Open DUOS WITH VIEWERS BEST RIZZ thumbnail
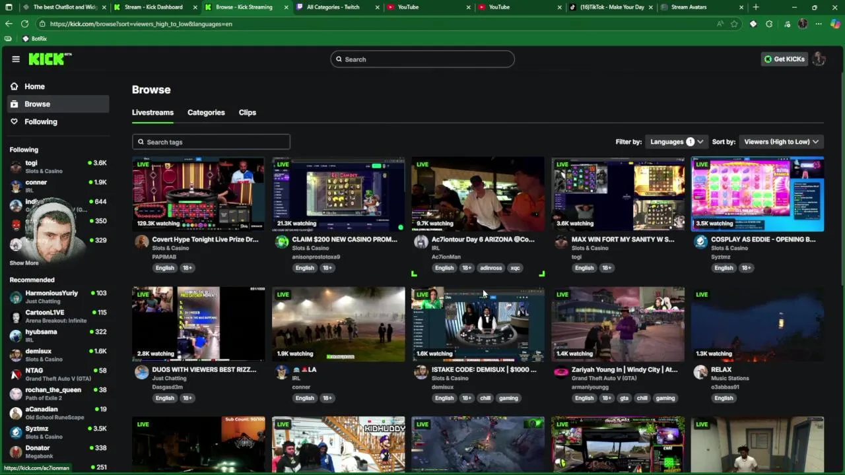Viewport: 845px width, 475px height. [x=198, y=324]
